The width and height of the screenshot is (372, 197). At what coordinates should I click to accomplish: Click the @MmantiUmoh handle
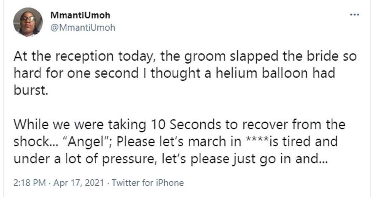82,28
